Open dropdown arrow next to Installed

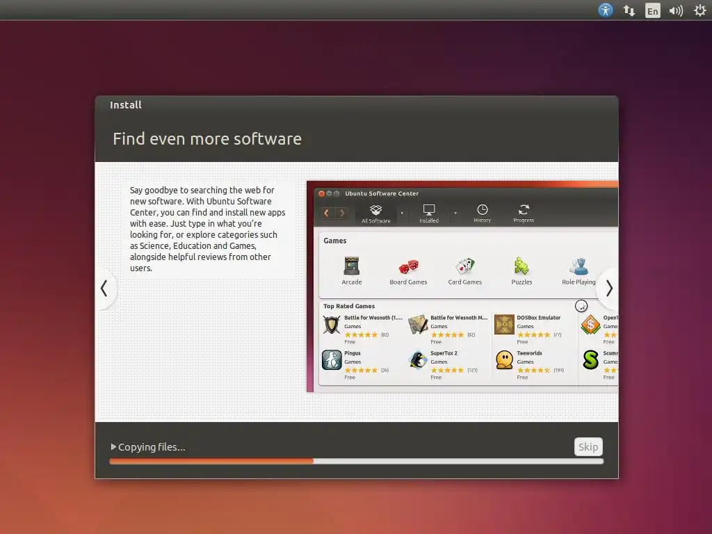[x=455, y=213]
